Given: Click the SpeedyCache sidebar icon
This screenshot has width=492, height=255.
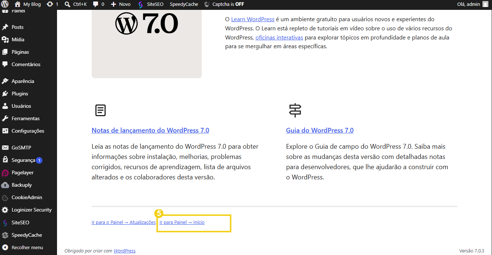Looking at the screenshot, I should pyautogui.click(x=5, y=235).
